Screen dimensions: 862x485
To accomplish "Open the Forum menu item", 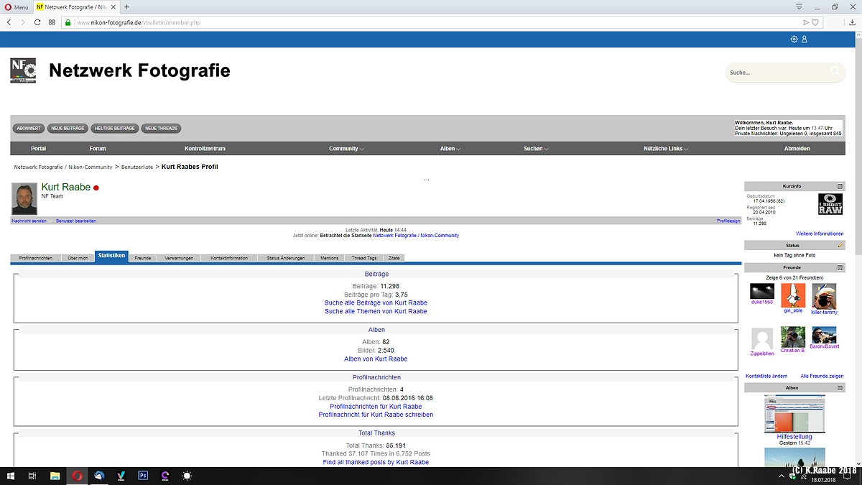I will (98, 149).
